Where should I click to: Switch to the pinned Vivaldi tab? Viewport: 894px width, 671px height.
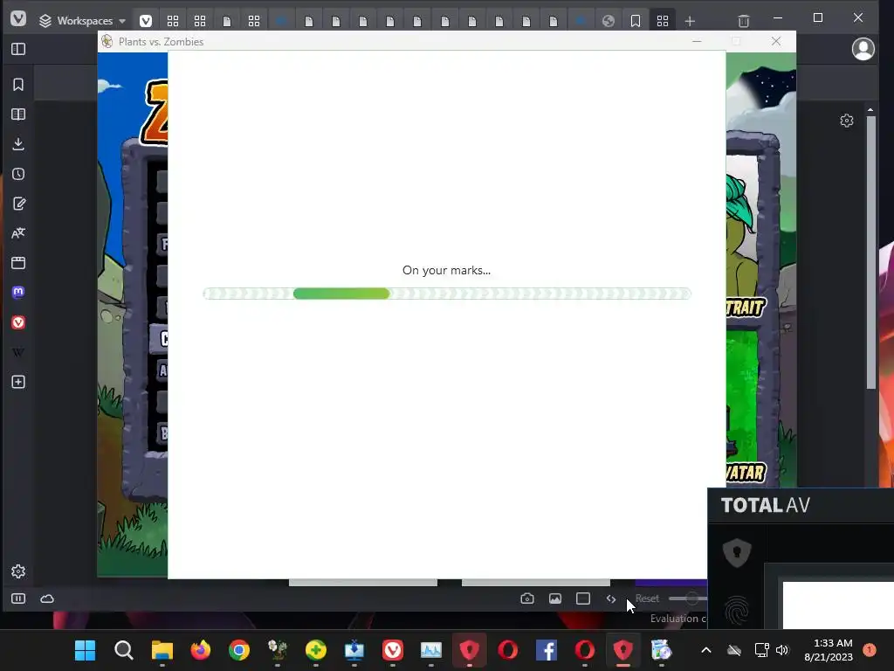coord(146,21)
